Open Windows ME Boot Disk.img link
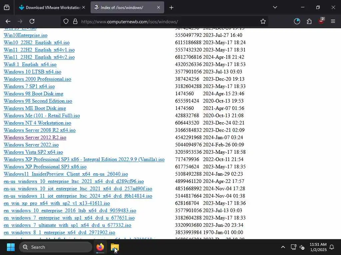 [x=35, y=108]
